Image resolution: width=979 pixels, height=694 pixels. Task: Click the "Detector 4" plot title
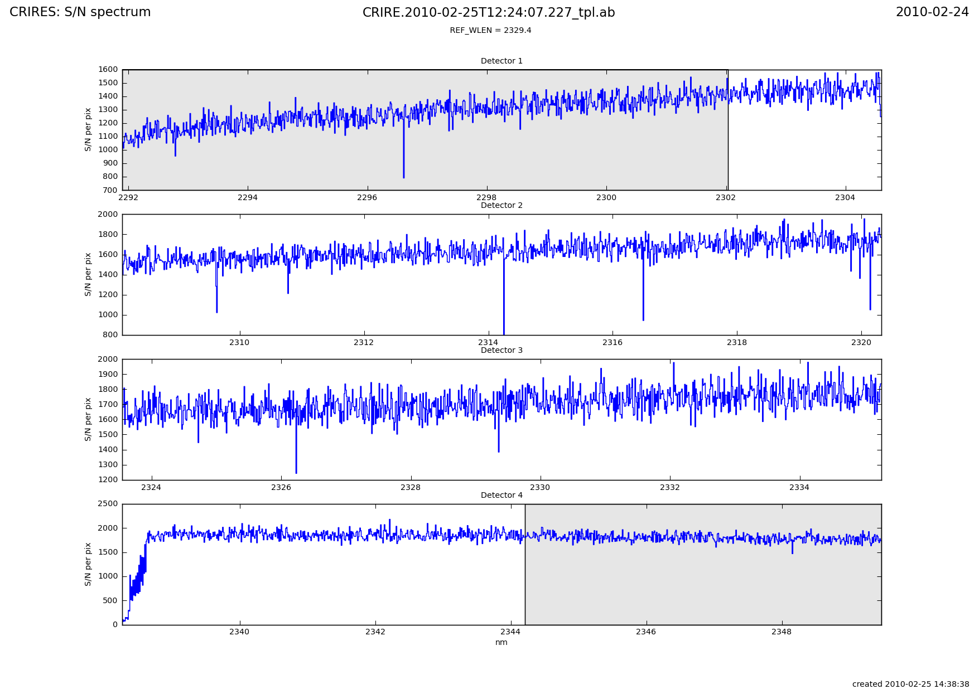(501, 495)
